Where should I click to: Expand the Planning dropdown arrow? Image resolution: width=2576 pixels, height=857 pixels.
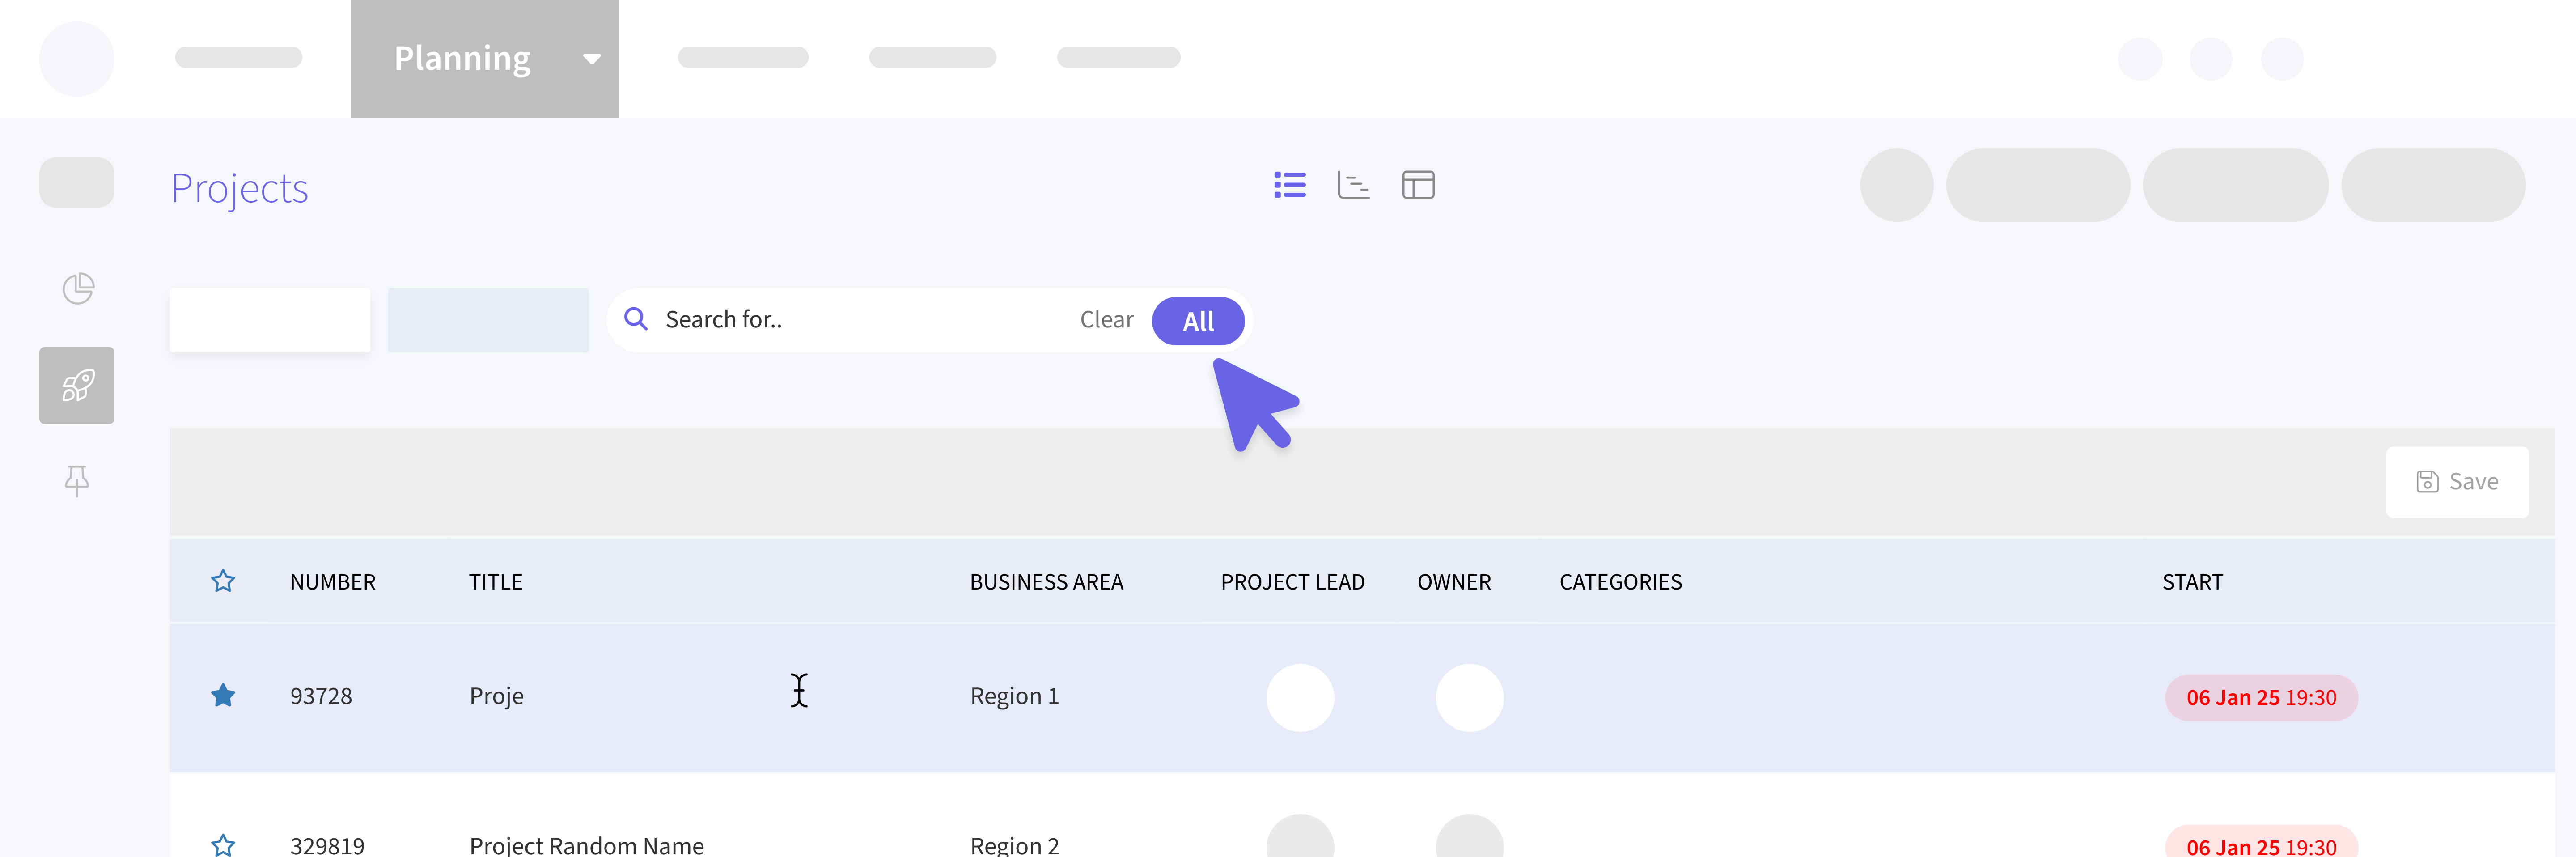click(x=592, y=59)
